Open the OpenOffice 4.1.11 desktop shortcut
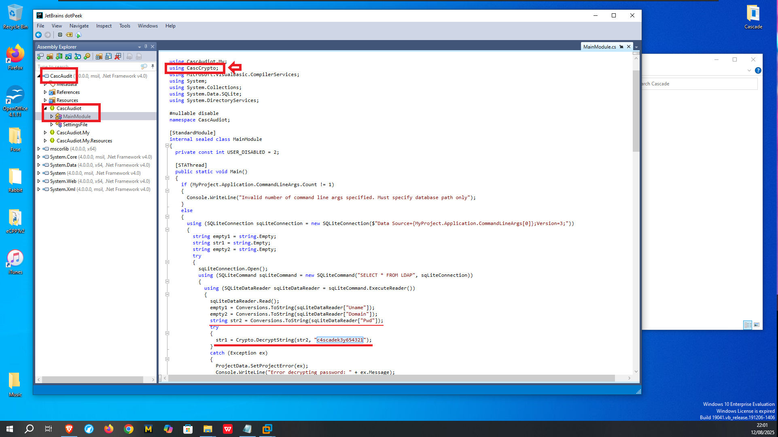Screen dimensions: 778x437 pos(15,101)
